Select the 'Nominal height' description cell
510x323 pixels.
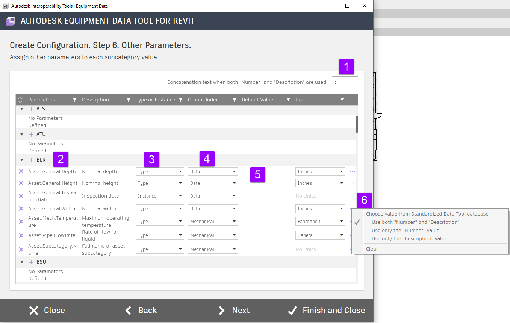(x=100, y=183)
